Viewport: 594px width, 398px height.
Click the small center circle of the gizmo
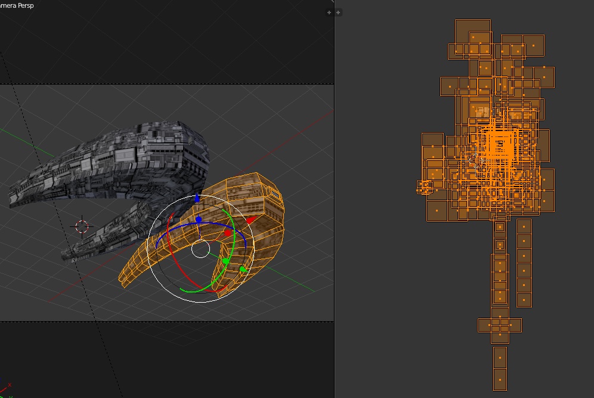click(x=200, y=249)
